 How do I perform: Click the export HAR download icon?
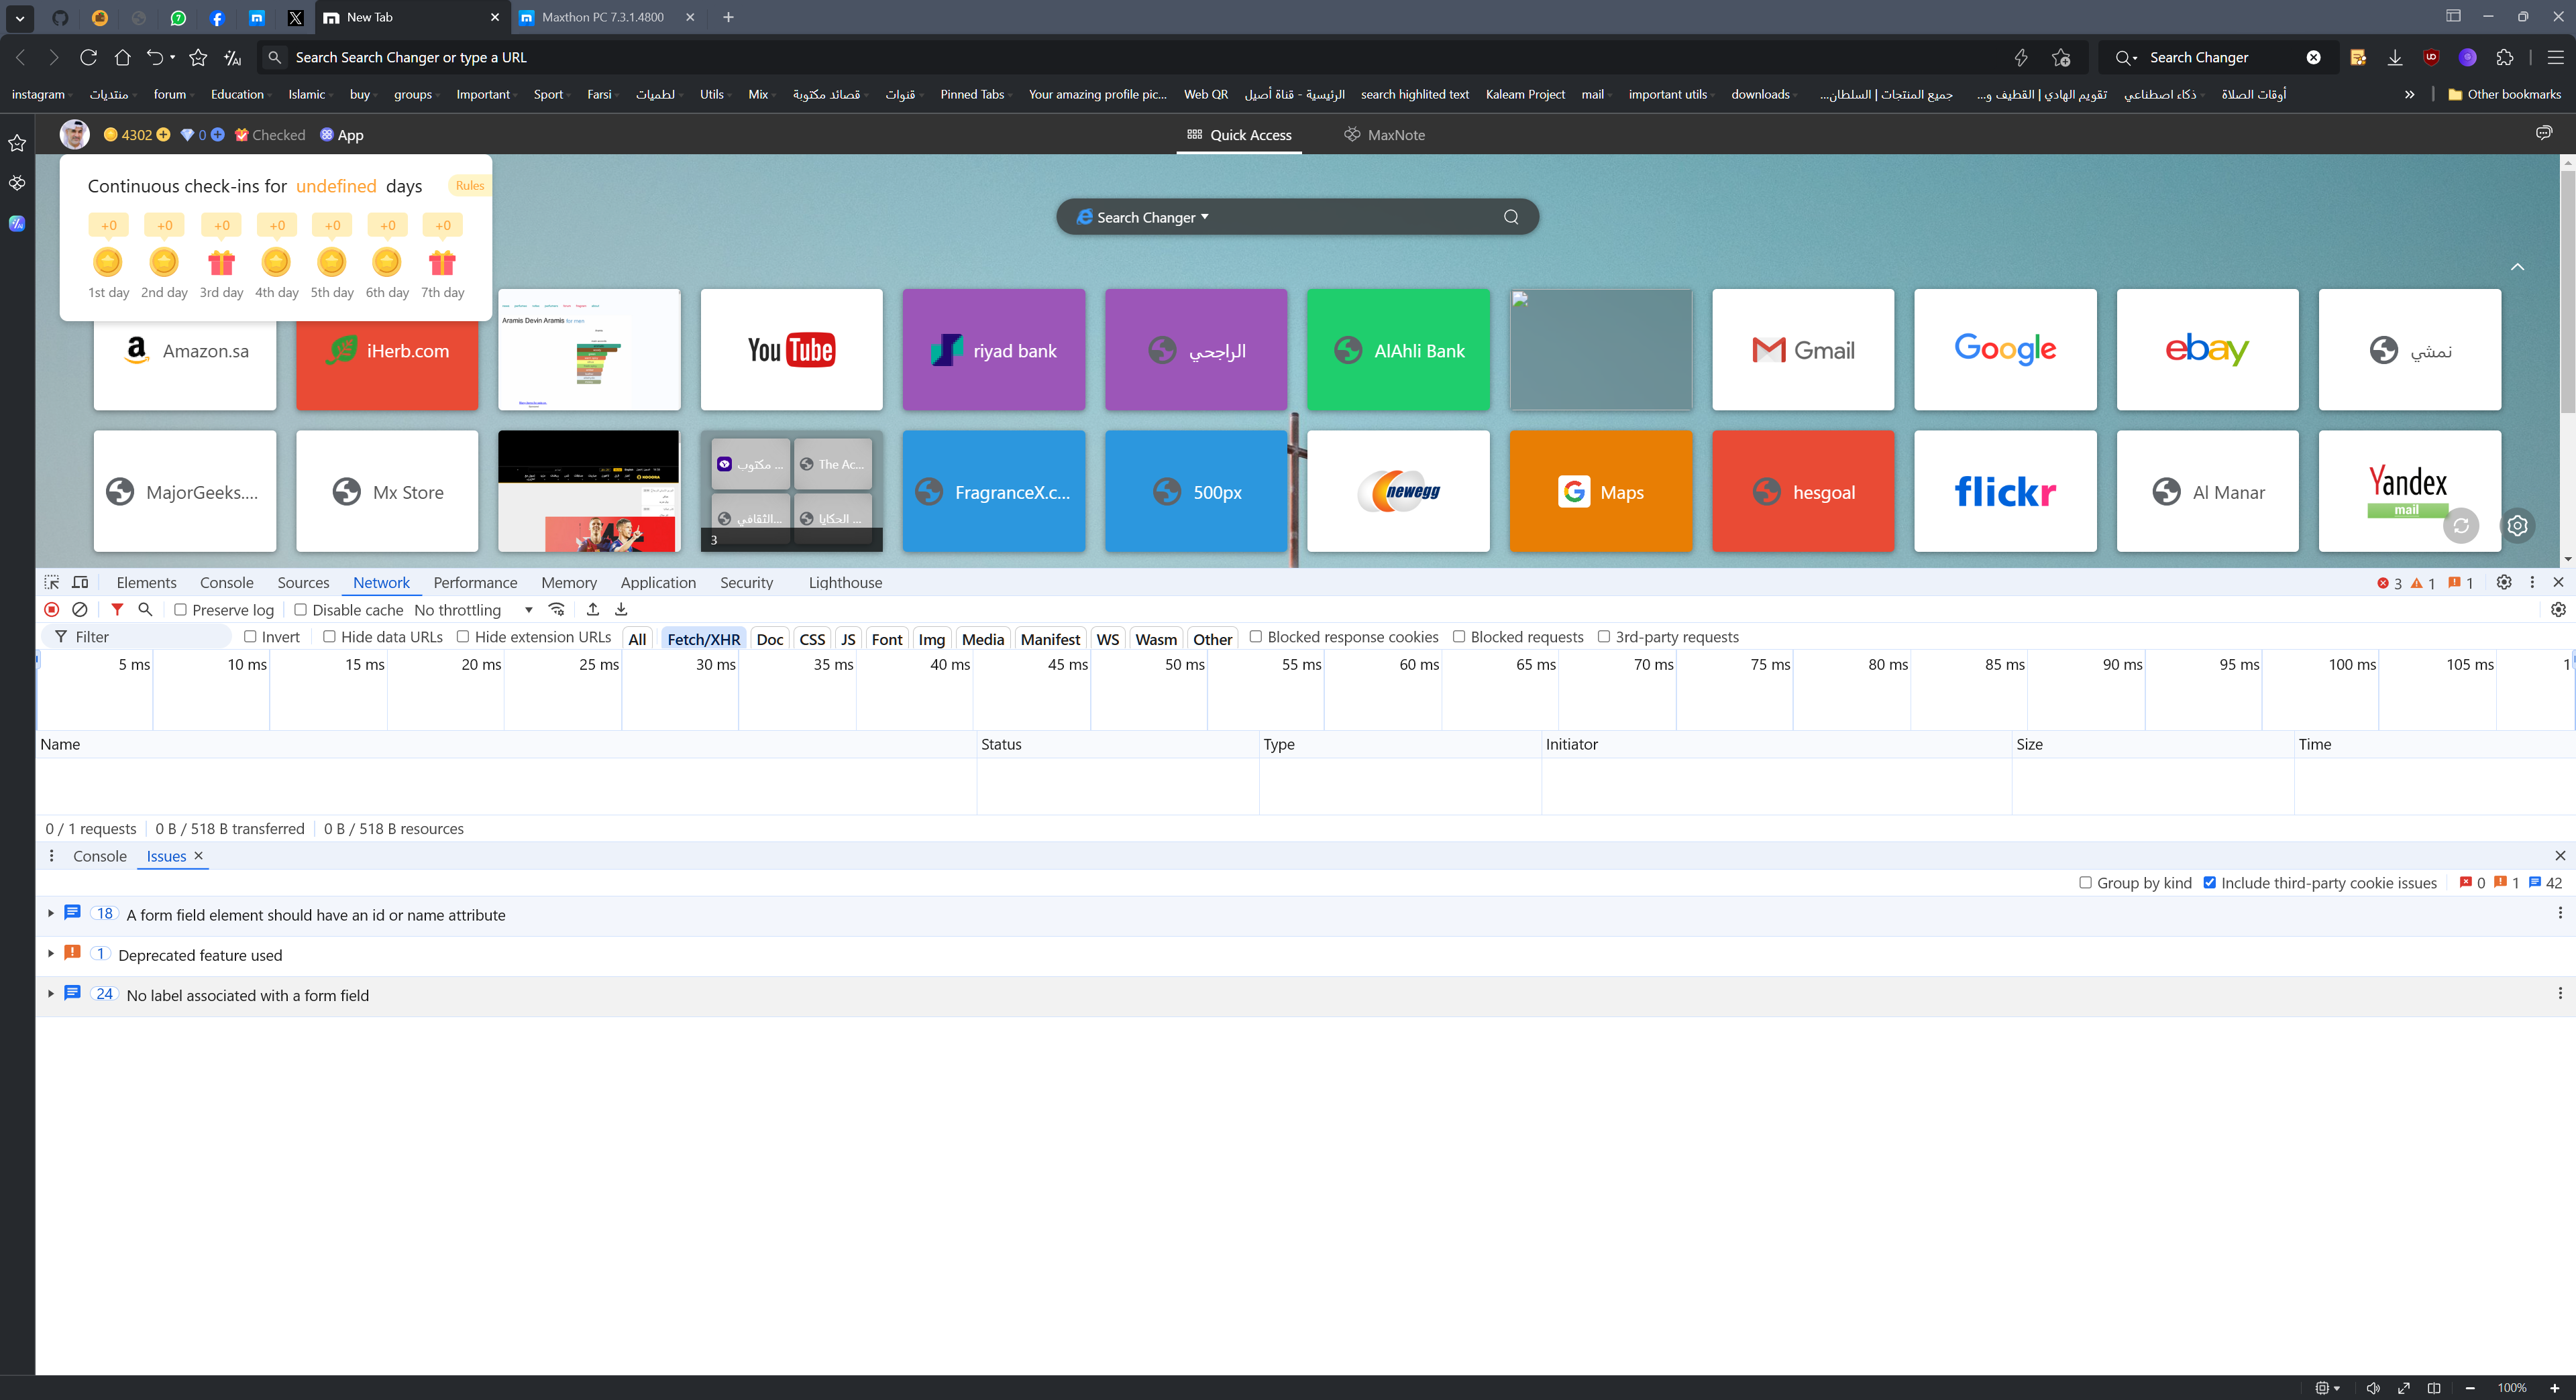click(621, 609)
